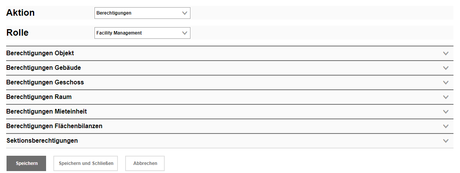
Task: Click the Aktion dropdown arrow
Action: (x=184, y=13)
